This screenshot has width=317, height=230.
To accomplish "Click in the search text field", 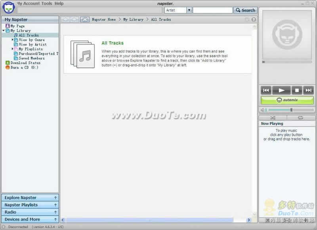I will 213,10.
